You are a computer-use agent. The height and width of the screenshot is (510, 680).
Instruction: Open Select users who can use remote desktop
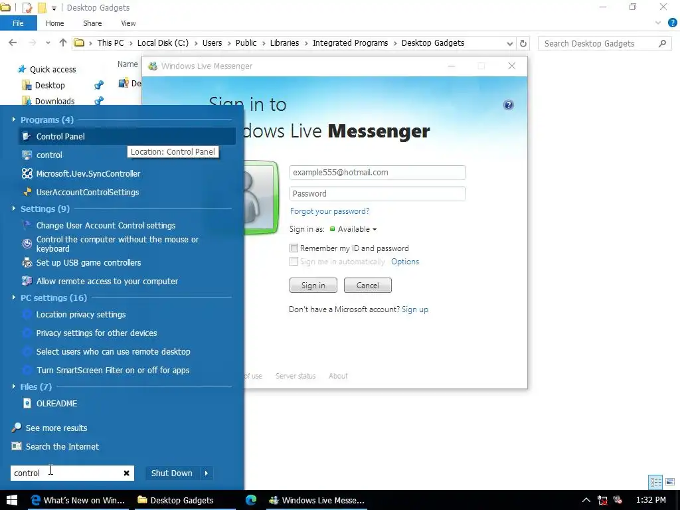coord(113,352)
